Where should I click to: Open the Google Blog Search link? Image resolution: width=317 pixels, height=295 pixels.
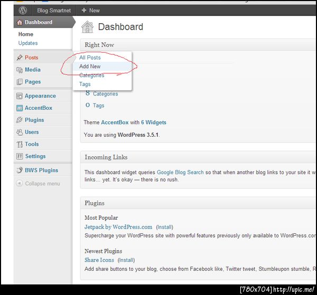pos(180,172)
